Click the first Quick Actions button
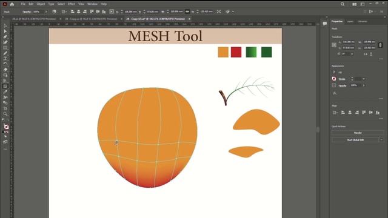388x218 pixels. (358, 133)
